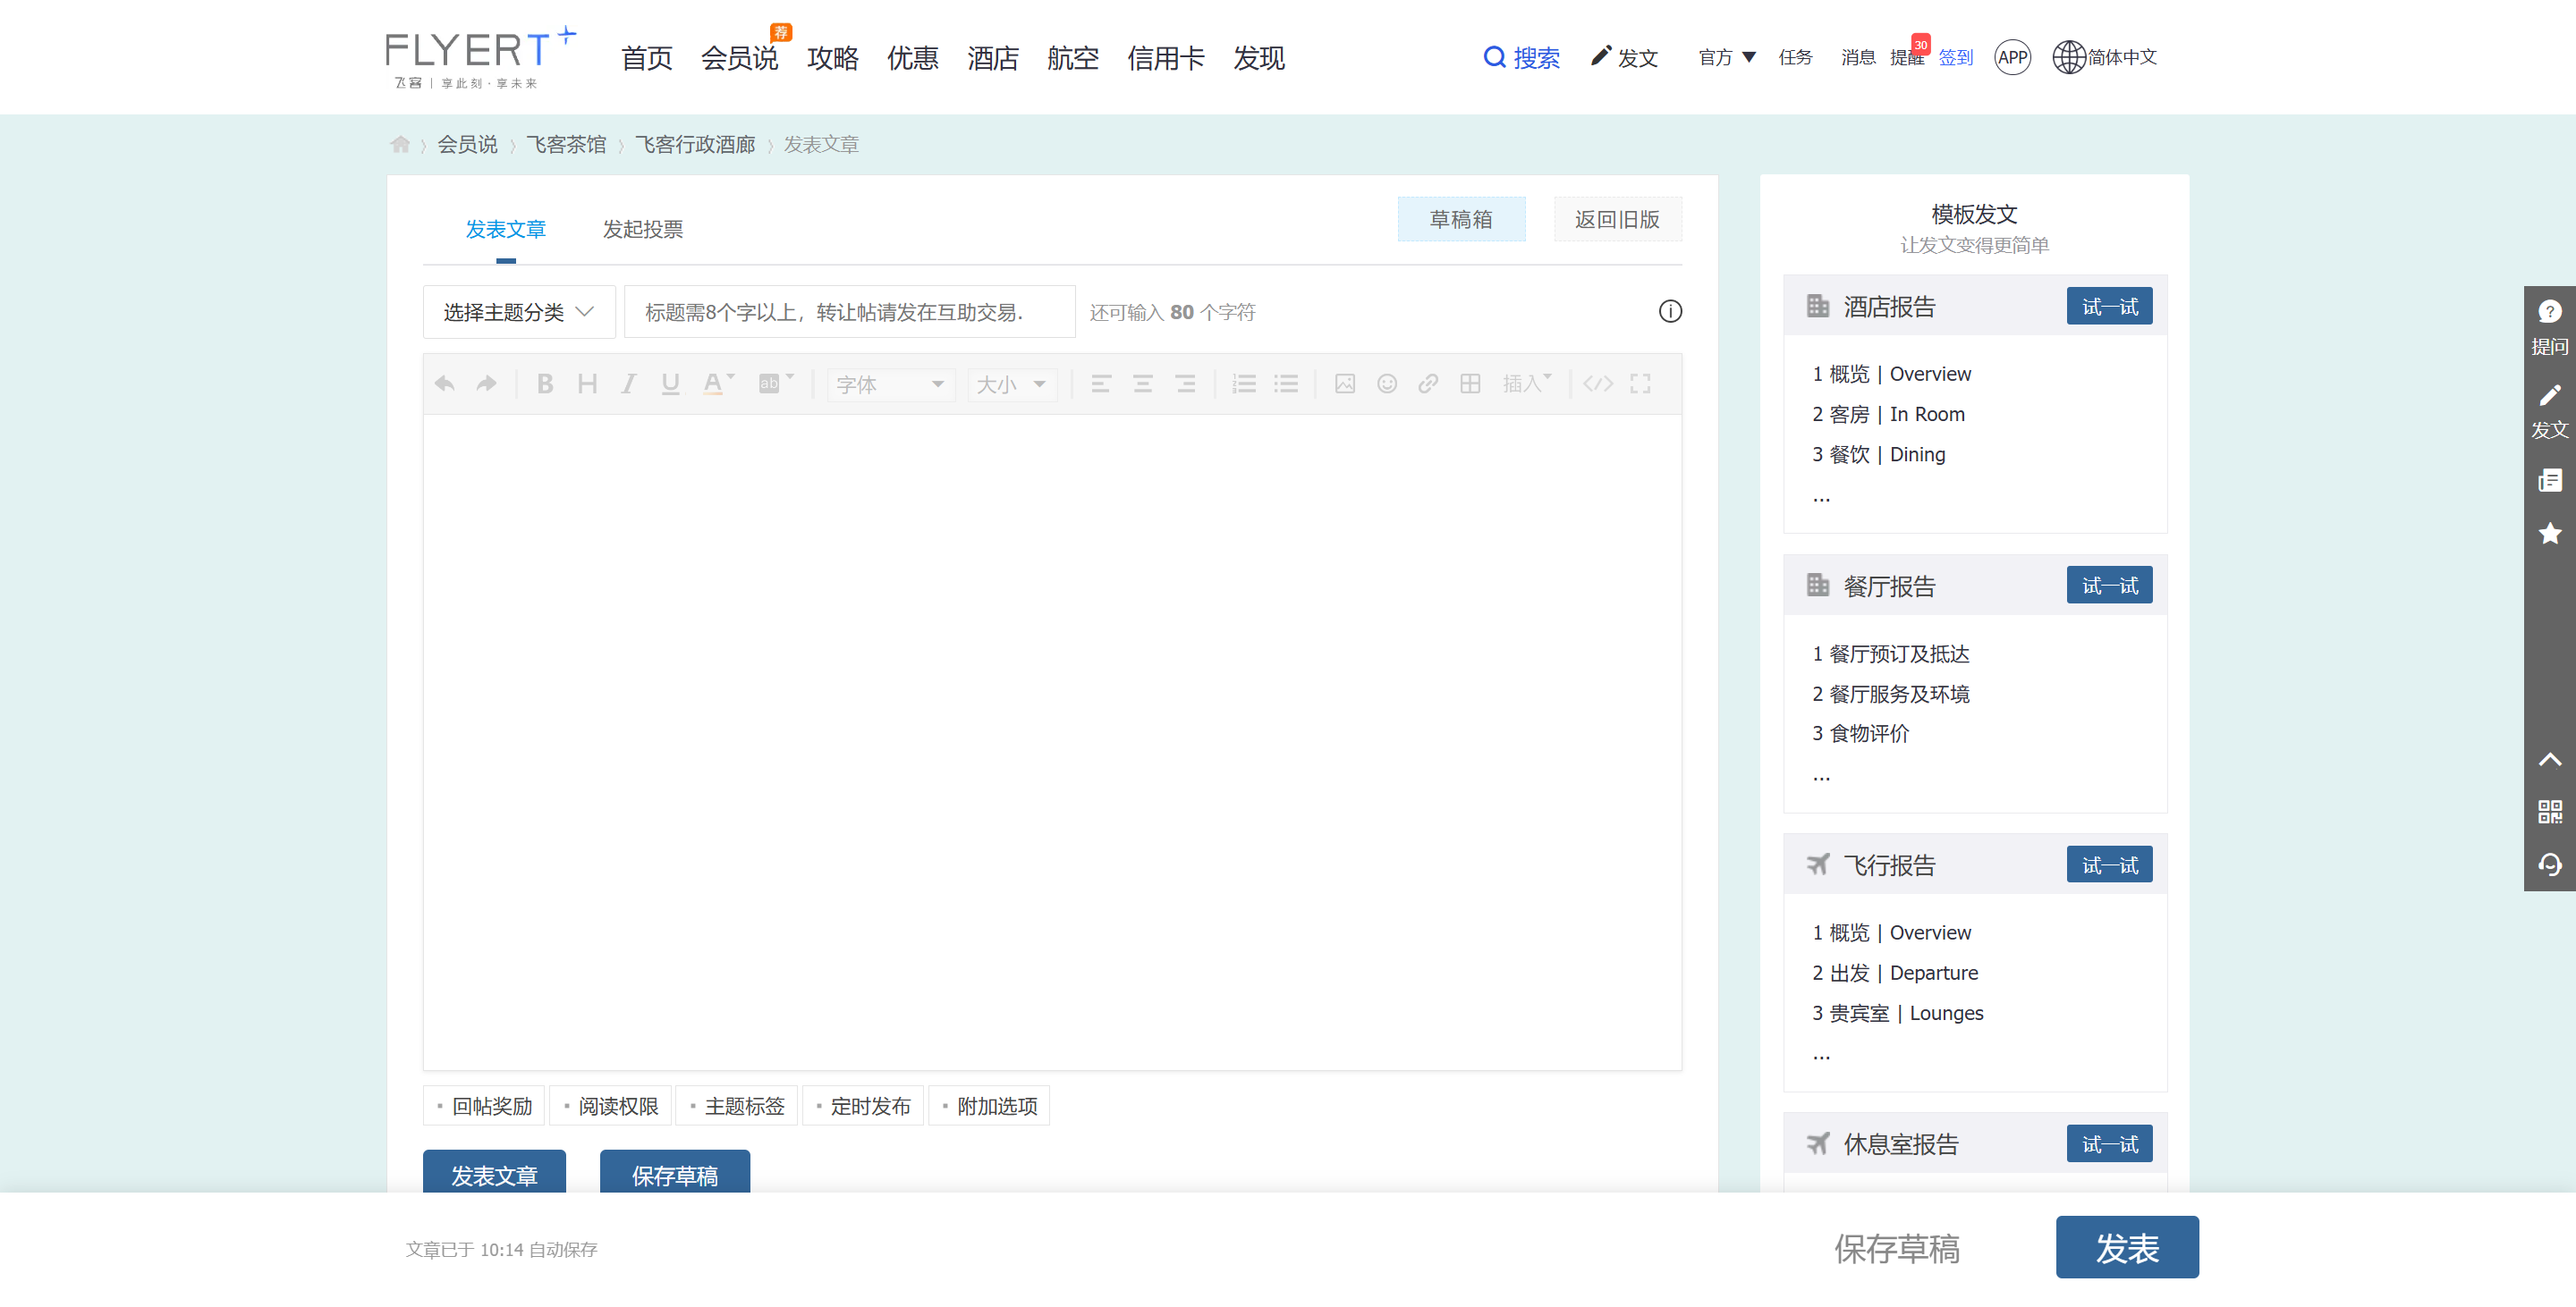Screen dimensions: 2576x1307
Task: Align text center
Action: coord(1143,384)
